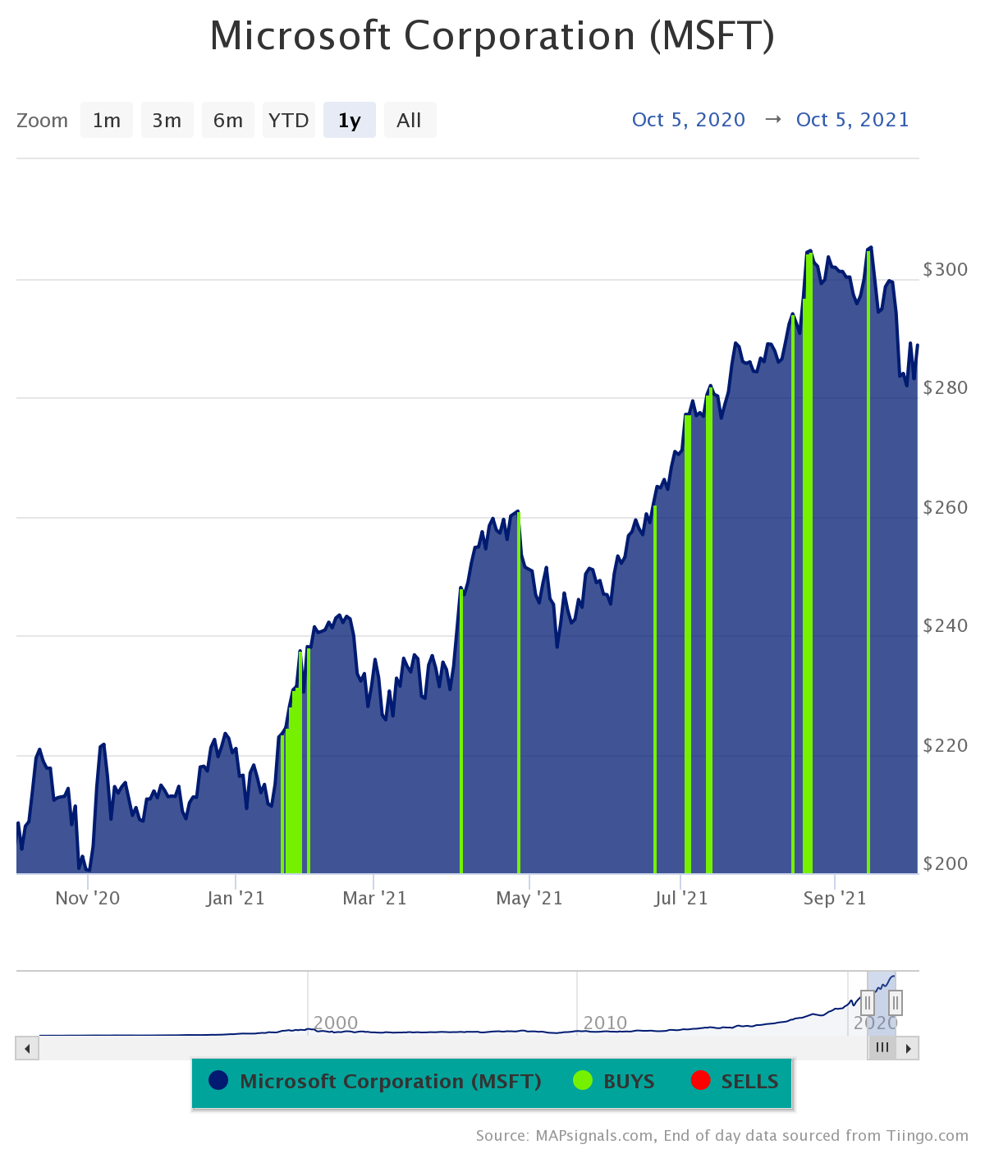Set zoom range to 3m
This screenshot has height=1149, width=985.
[167, 120]
